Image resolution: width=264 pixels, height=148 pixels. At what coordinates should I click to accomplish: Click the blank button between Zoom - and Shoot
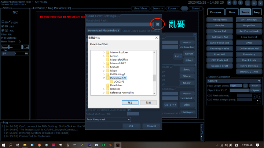click(184, 8)
